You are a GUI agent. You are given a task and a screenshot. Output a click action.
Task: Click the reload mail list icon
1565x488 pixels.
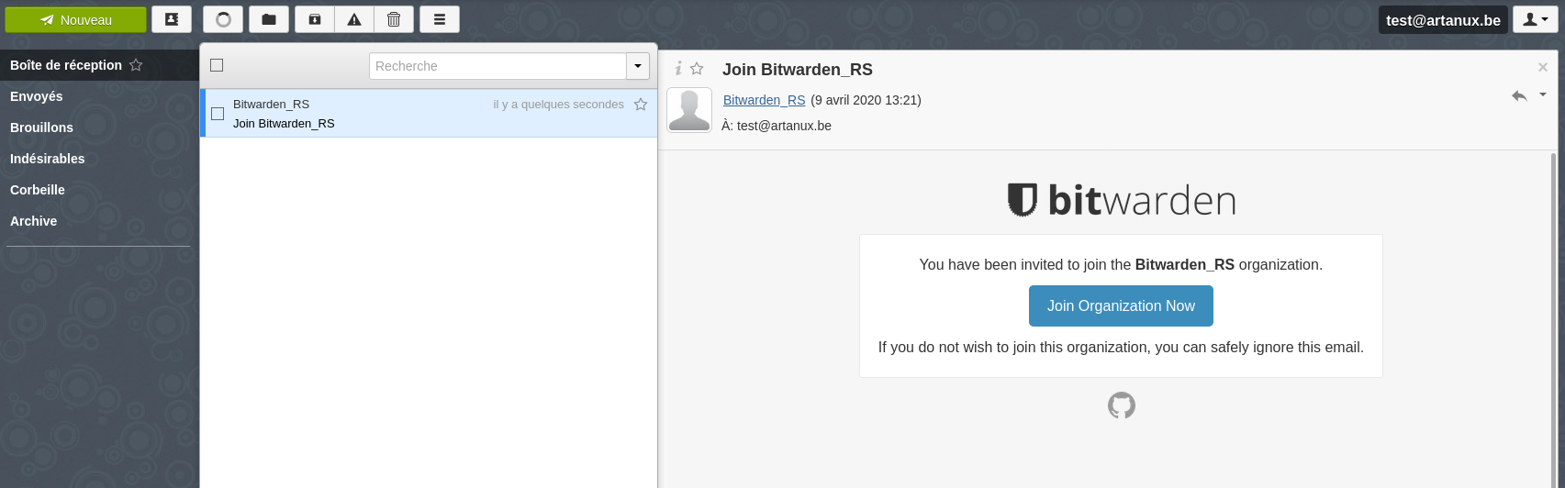[x=223, y=19]
